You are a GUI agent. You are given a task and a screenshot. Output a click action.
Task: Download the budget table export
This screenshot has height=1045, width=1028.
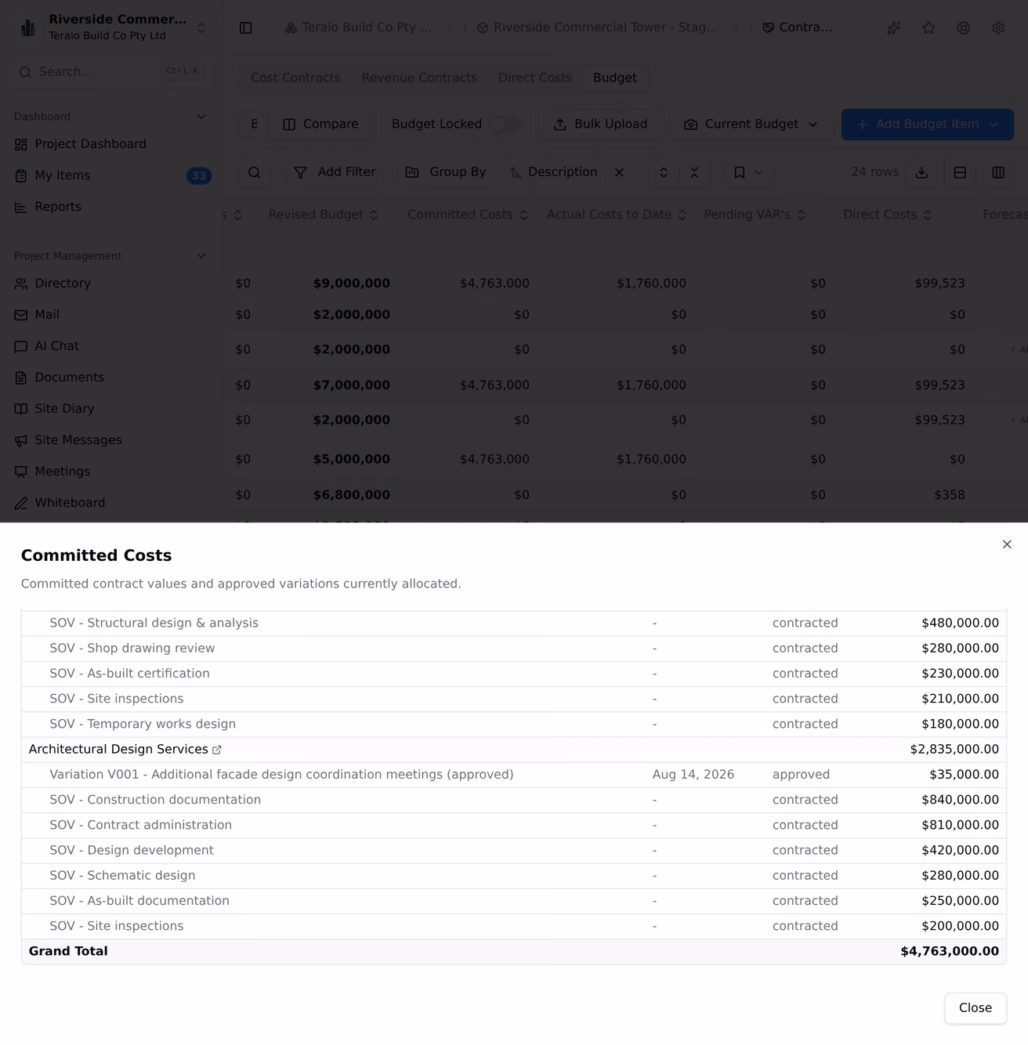(x=921, y=172)
